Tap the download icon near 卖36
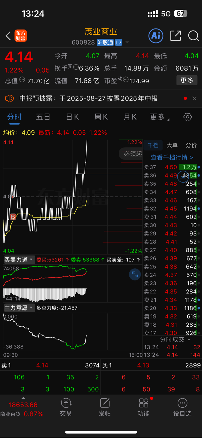The width and height of the screenshot is (202, 438). tap(183, 176)
